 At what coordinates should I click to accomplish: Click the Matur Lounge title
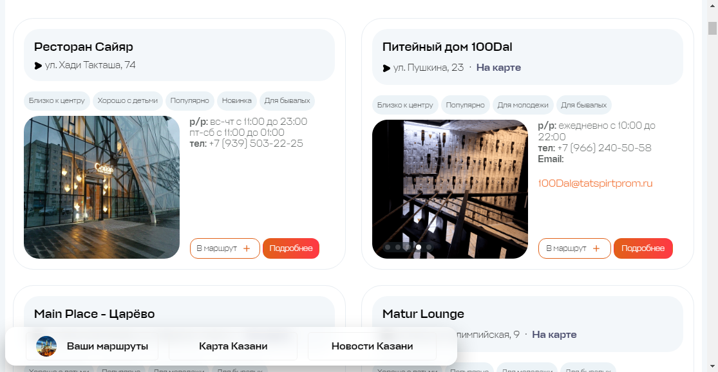pos(423,314)
